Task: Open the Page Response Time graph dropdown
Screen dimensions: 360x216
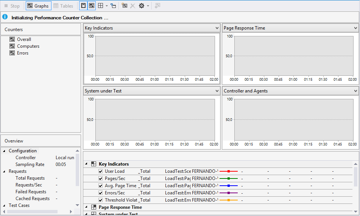Action: click(356, 28)
